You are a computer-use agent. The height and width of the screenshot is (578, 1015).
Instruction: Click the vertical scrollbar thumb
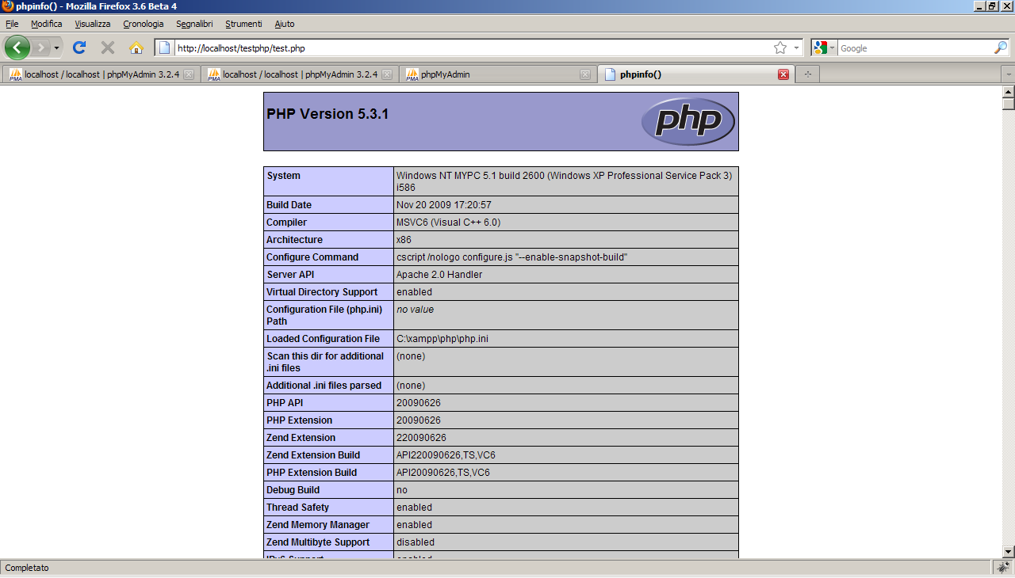point(1008,104)
